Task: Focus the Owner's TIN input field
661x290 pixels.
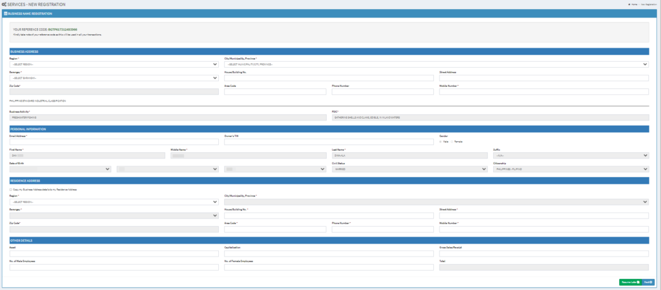Action: coord(328,142)
